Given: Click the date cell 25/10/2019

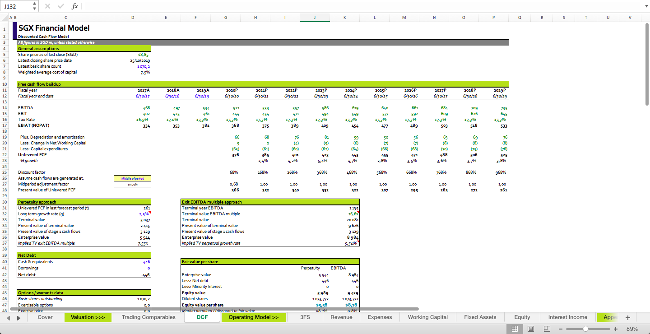Looking at the screenshot, I should pyautogui.click(x=140, y=60).
